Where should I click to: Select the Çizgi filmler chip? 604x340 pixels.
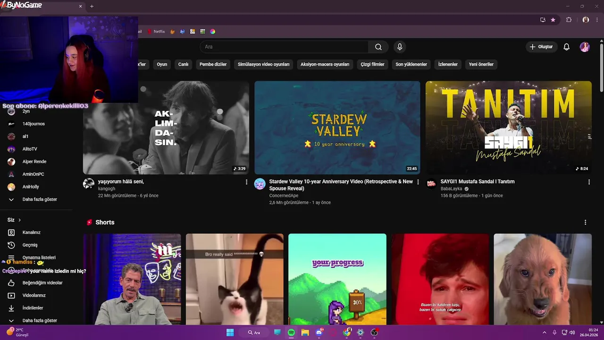click(x=372, y=64)
